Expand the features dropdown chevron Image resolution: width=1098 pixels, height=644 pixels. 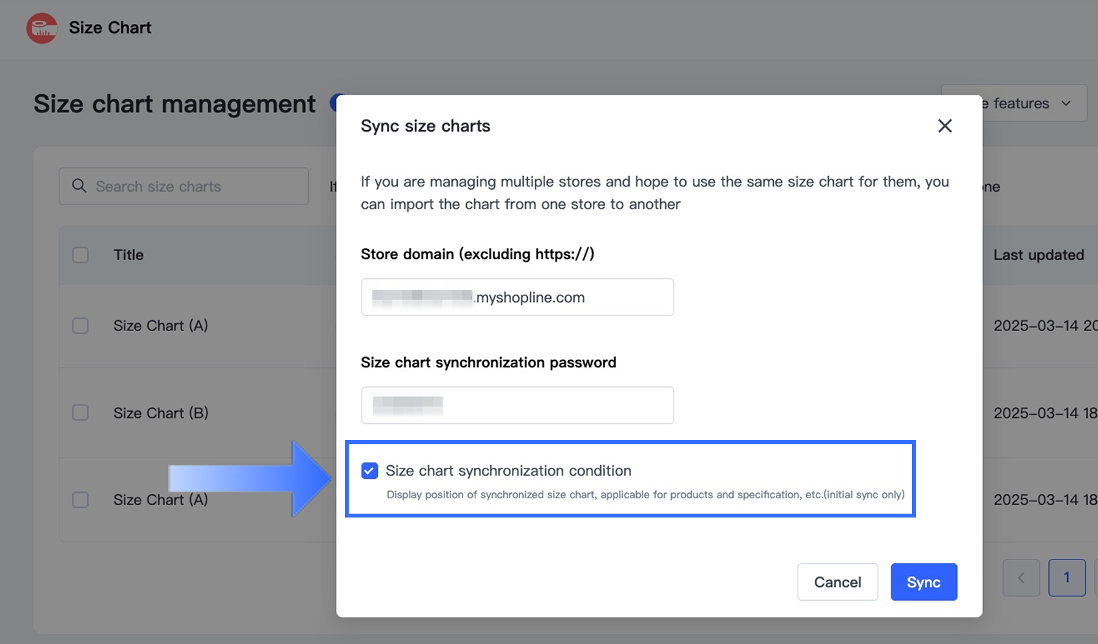pos(1066,104)
